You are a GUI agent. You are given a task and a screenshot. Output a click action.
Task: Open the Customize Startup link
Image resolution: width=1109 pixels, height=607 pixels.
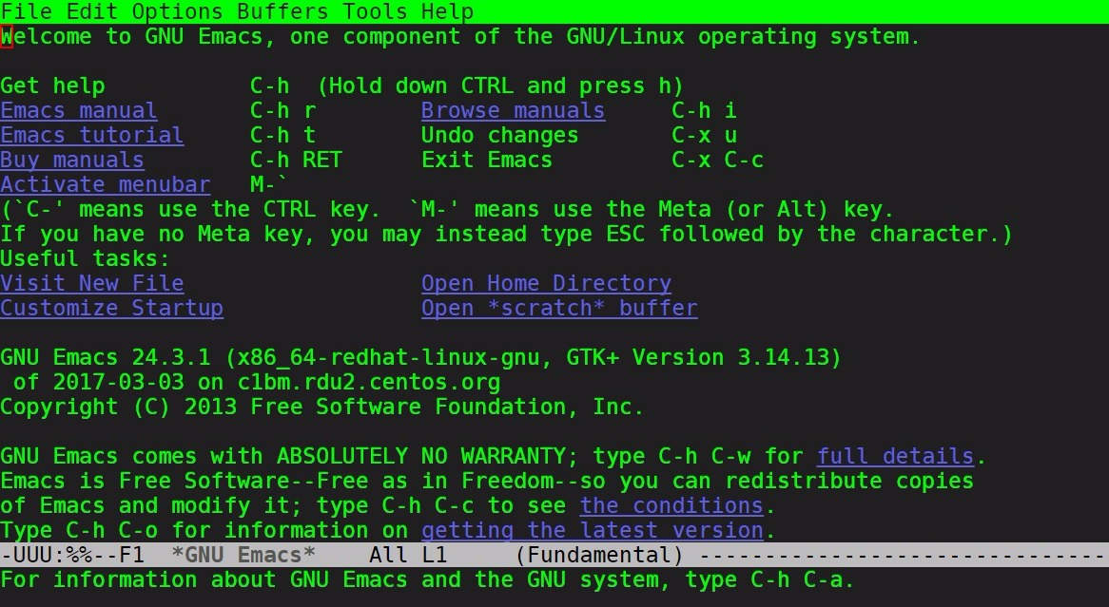pos(111,308)
